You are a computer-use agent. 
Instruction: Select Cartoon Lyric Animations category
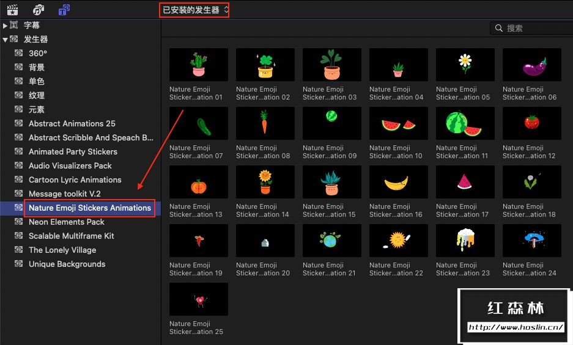coord(80,180)
